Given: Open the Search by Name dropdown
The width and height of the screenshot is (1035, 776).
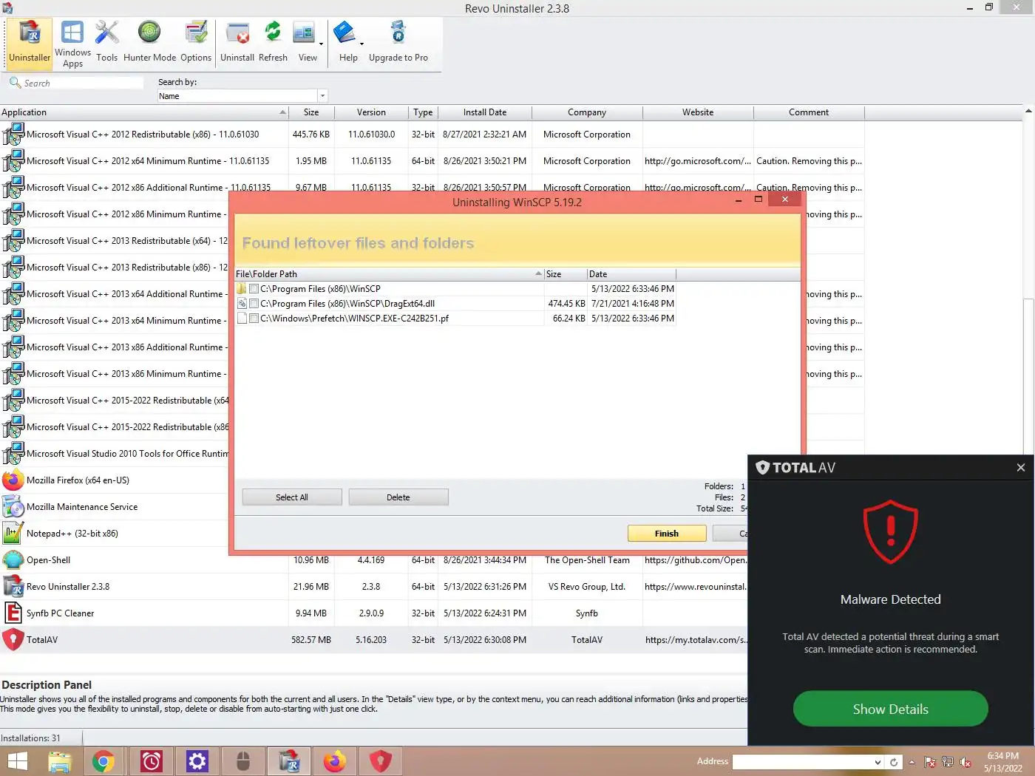Looking at the screenshot, I should click(322, 96).
